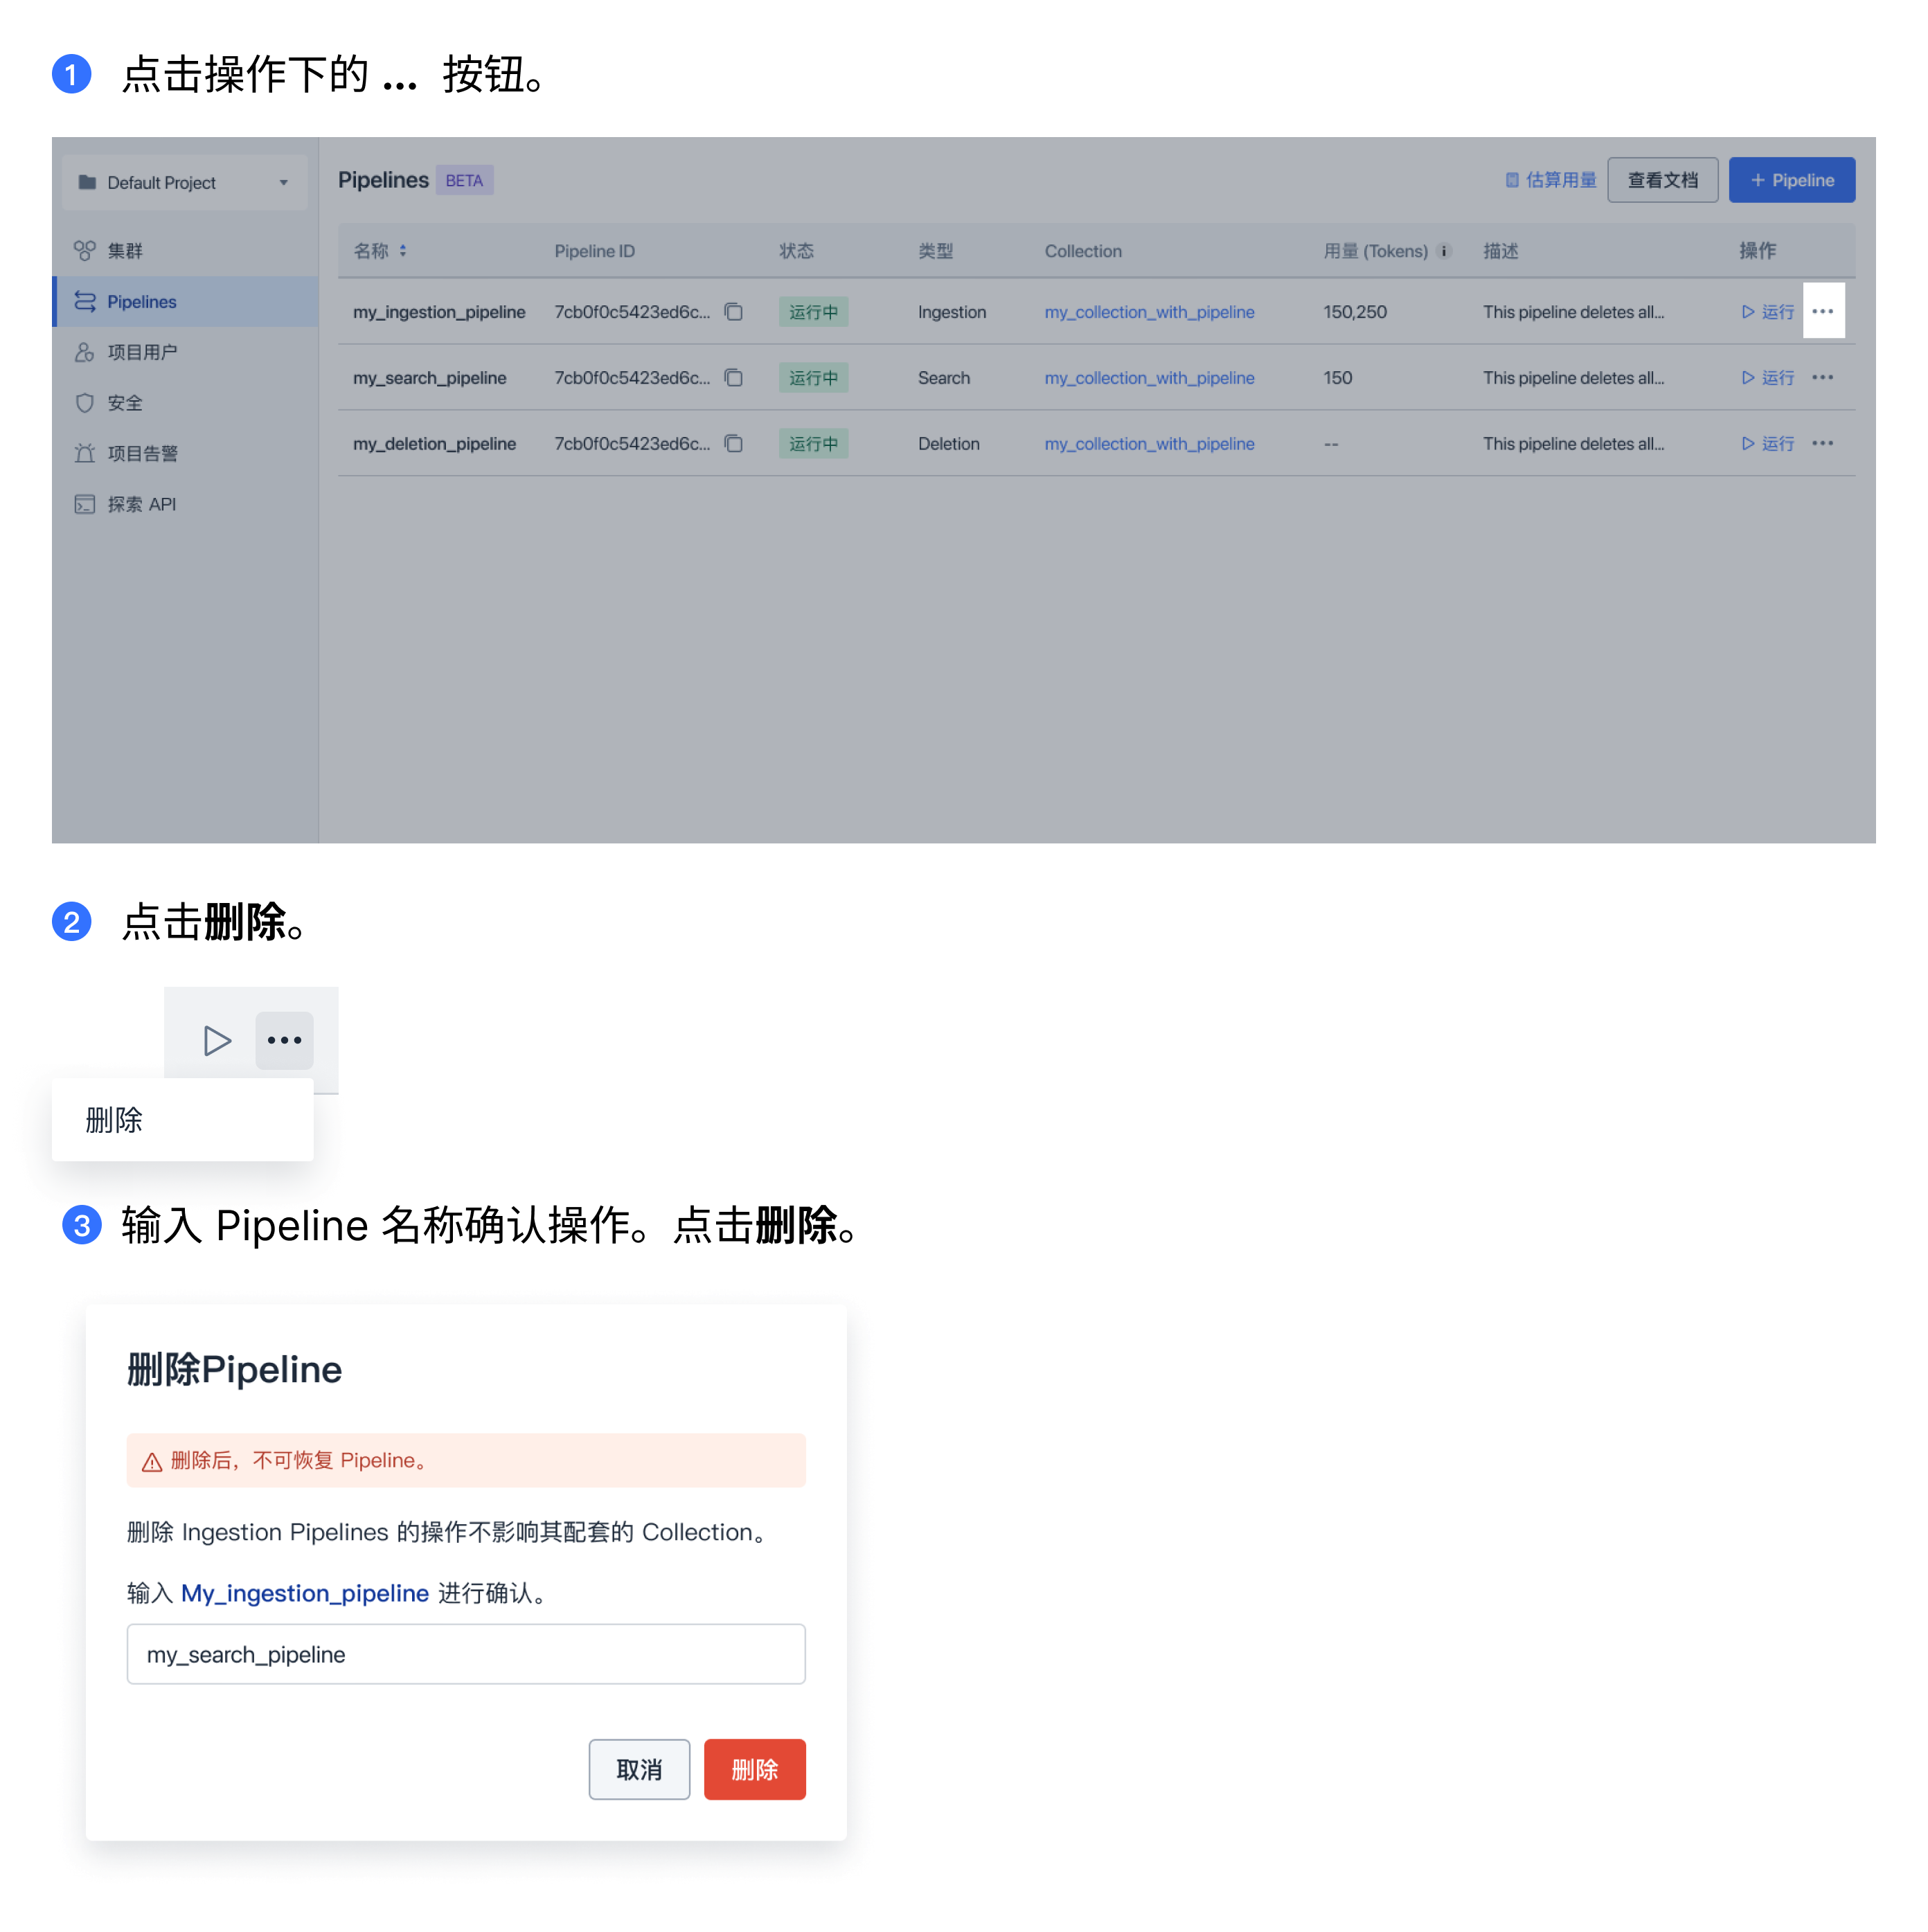Click the warning triangle in delete dialog

152,1462
